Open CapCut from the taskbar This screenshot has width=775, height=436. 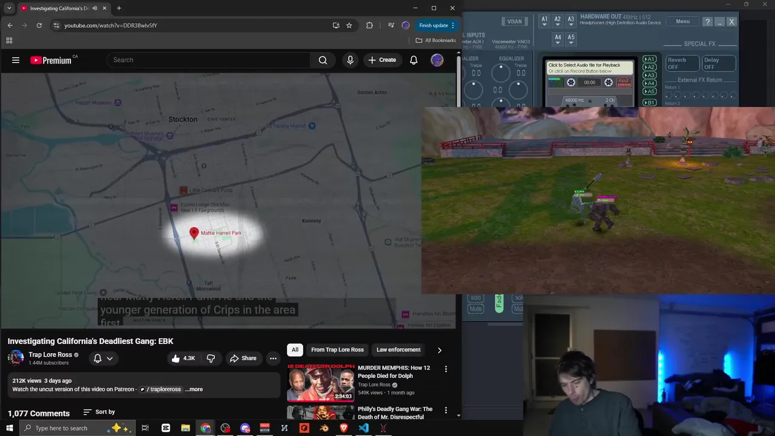[x=165, y=428]
